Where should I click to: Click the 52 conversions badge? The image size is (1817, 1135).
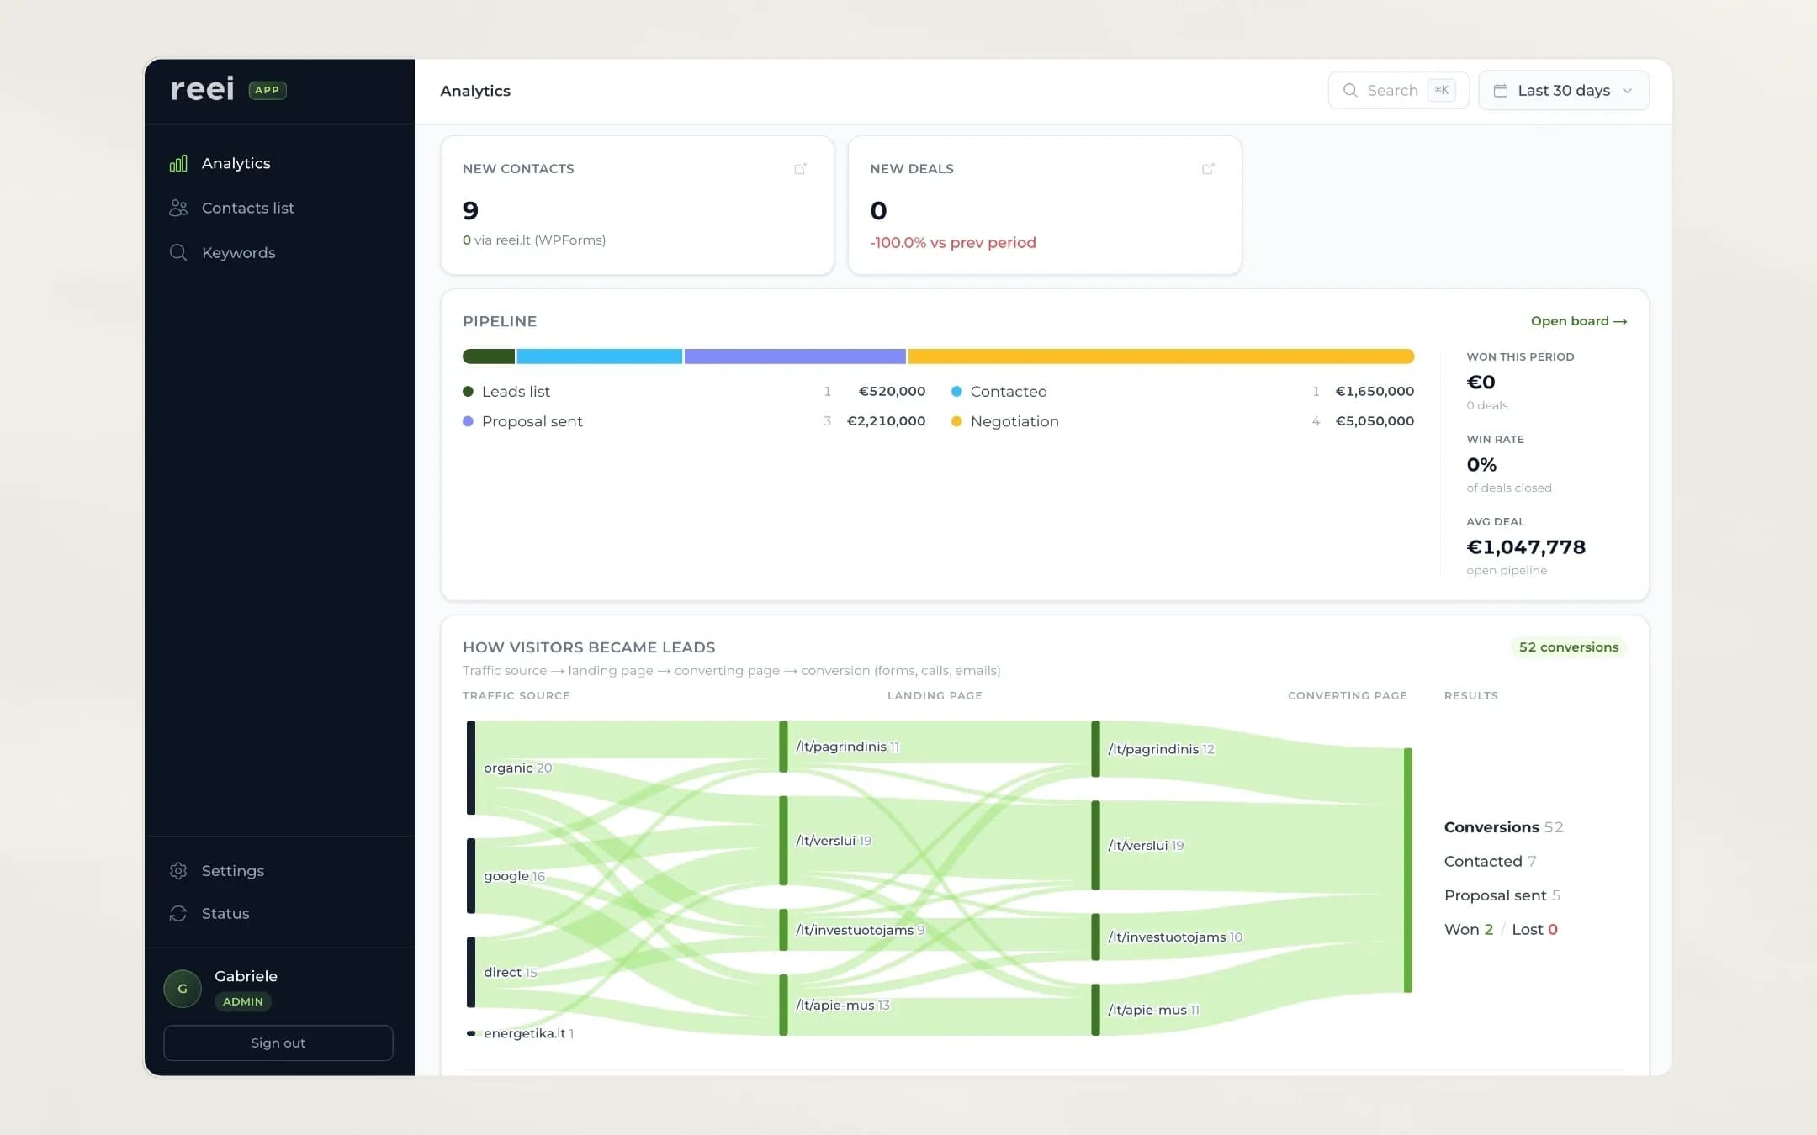1568,647
